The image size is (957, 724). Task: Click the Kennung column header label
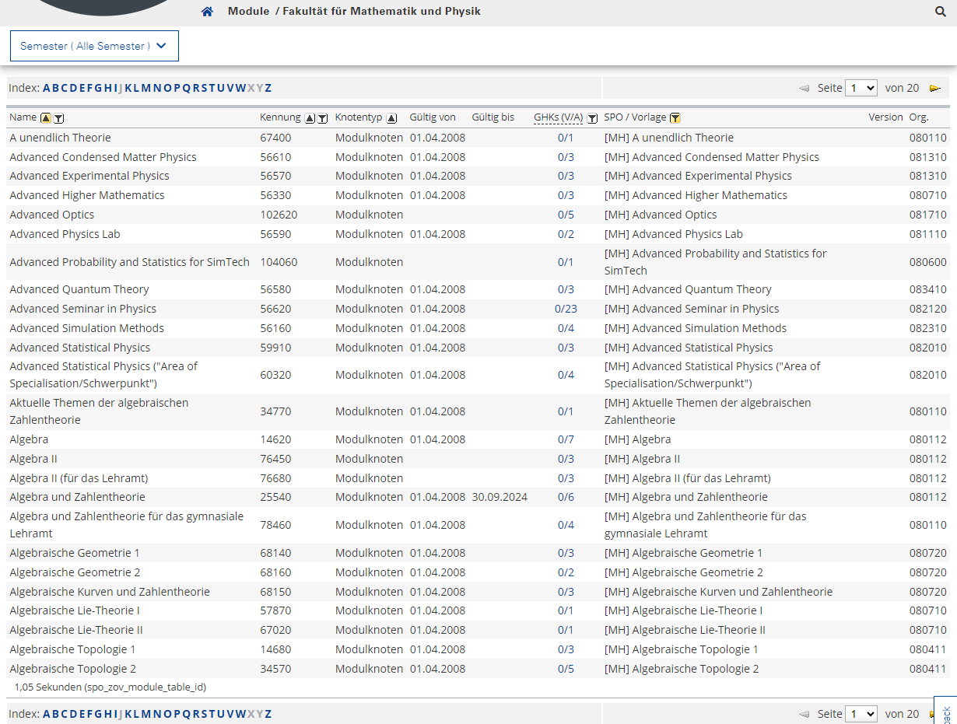coord(280,117)
